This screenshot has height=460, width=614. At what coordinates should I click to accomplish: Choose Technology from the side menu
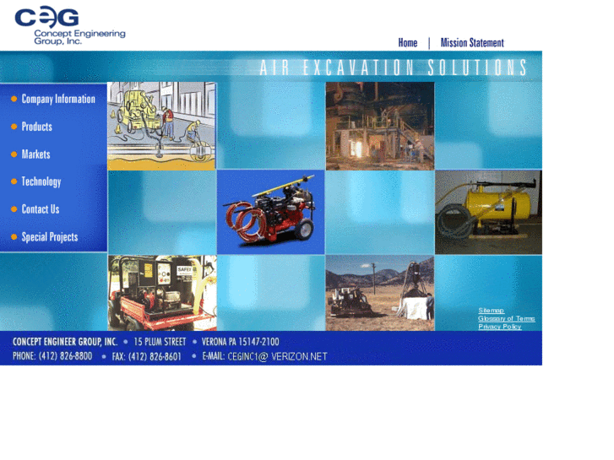click(x=41, y=181)
